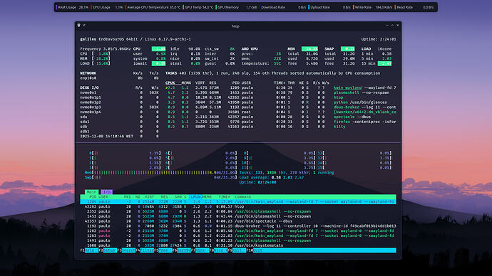The width and height of the screenshot is (492, 276).
Task: Click the F1 Help button
Action: (x=89, y=250)
